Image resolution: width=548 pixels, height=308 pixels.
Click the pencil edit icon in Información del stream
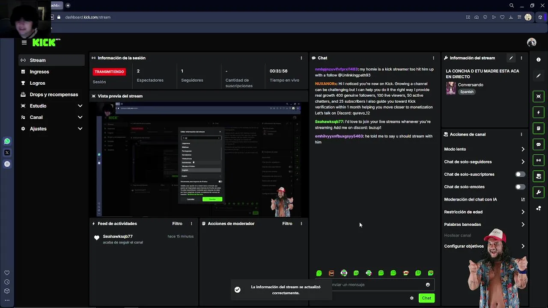click(511, 58)
